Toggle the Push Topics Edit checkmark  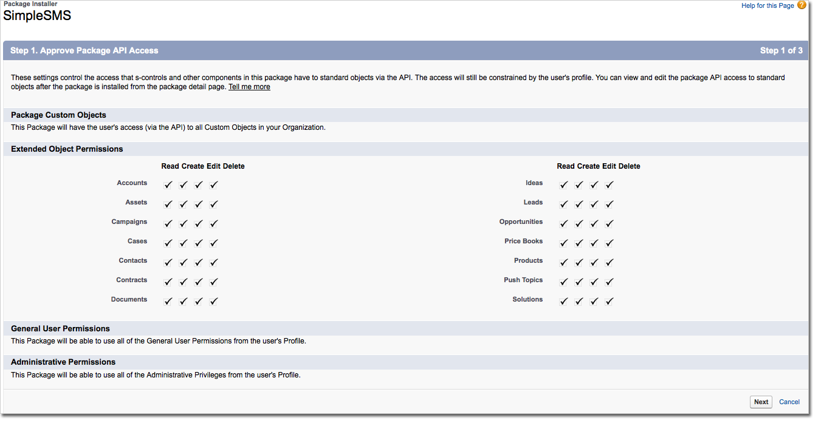click(594, 282)
